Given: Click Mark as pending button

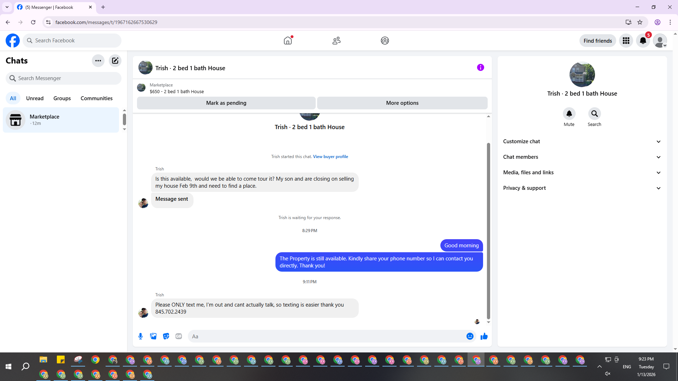Looking at the screenshot, I should pos(226,103).
